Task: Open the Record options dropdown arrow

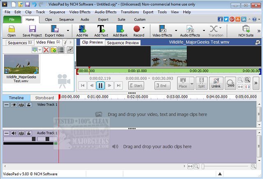Action: 143,28
